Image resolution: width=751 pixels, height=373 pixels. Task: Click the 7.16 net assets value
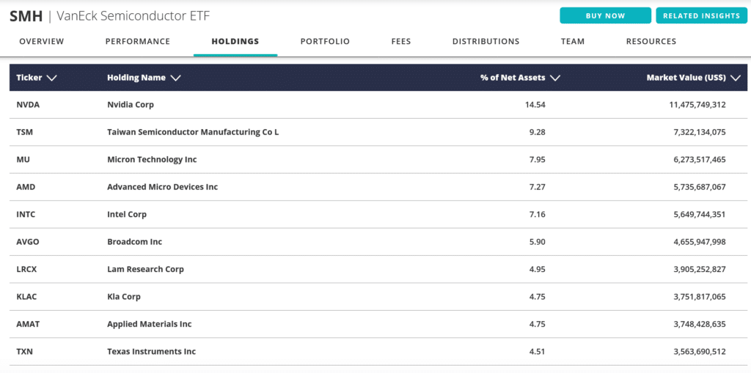click(x=538, y=215)
